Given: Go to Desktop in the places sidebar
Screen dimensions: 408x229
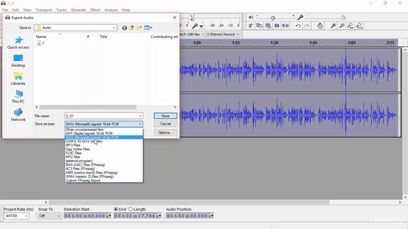Looking at the screenshot, I should 18,61.
